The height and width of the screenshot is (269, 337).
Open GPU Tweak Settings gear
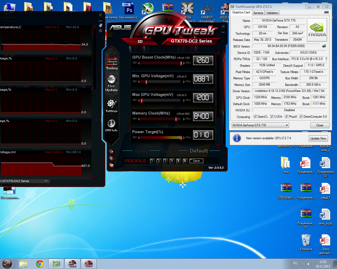(112, 106)
